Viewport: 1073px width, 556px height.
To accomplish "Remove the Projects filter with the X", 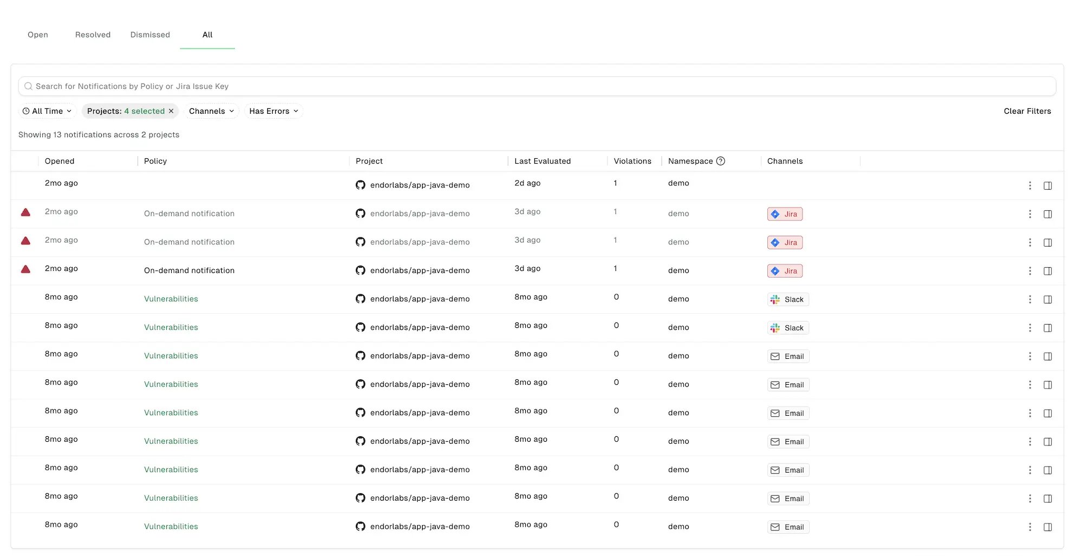I will 171,111.
